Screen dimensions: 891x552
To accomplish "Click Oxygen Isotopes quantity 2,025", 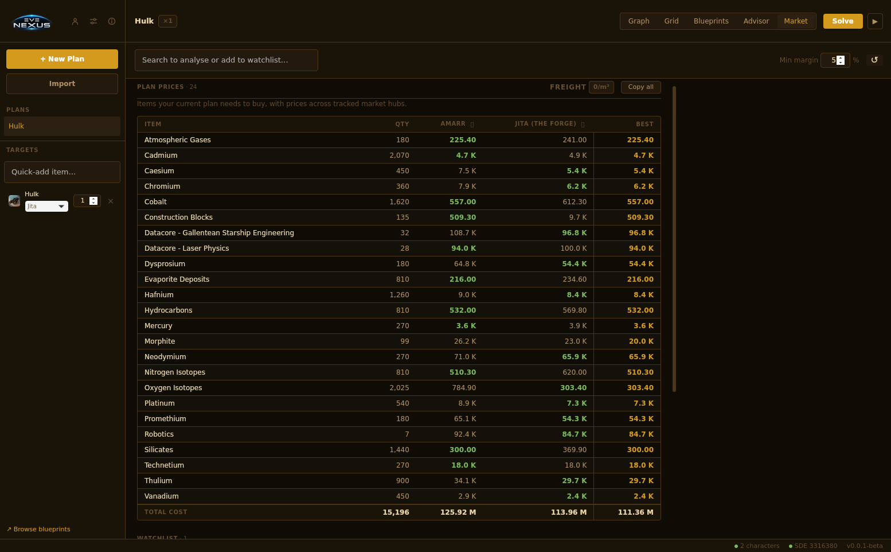I will pos(399,388).
